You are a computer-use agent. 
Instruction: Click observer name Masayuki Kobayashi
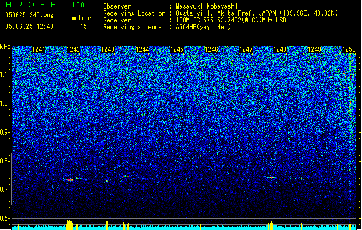coord(207,6)
